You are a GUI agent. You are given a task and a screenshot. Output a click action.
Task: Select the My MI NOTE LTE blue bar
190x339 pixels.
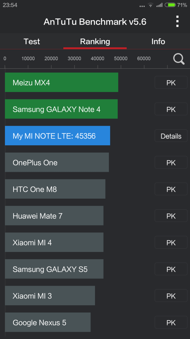57,136
